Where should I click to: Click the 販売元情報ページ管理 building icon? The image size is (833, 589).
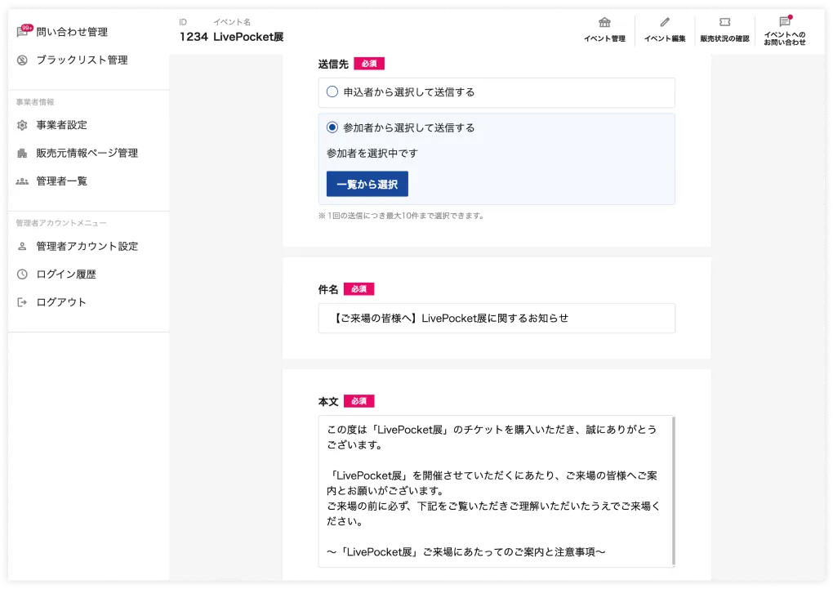[23, 154]
